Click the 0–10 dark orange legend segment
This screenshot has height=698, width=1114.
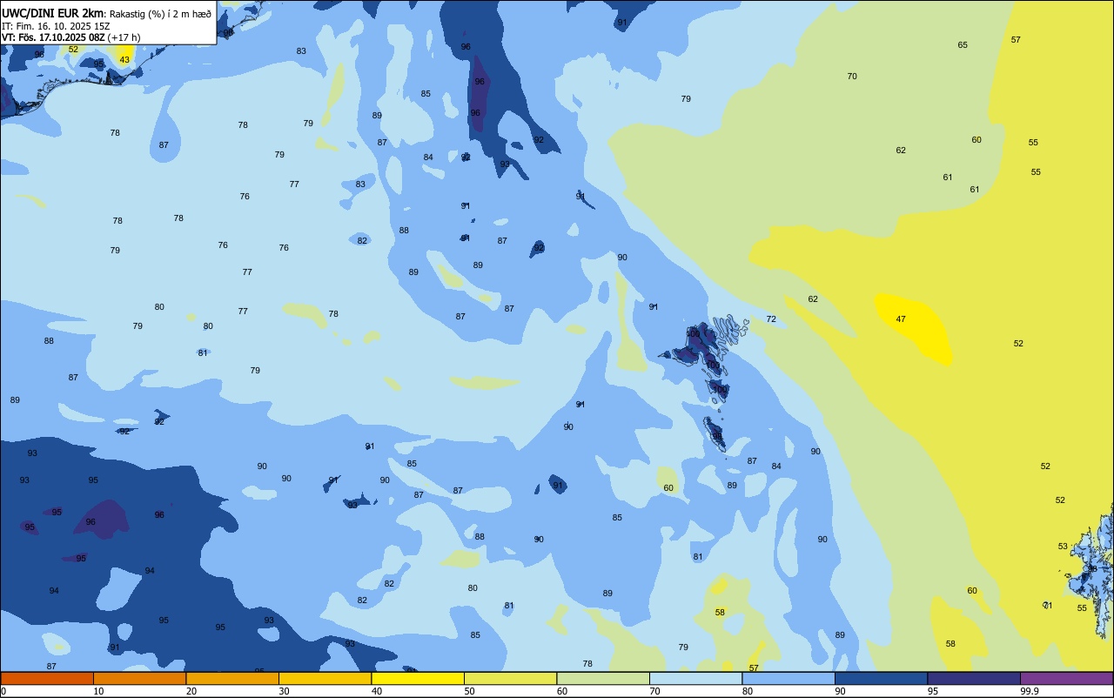click(x=47, y=678)
